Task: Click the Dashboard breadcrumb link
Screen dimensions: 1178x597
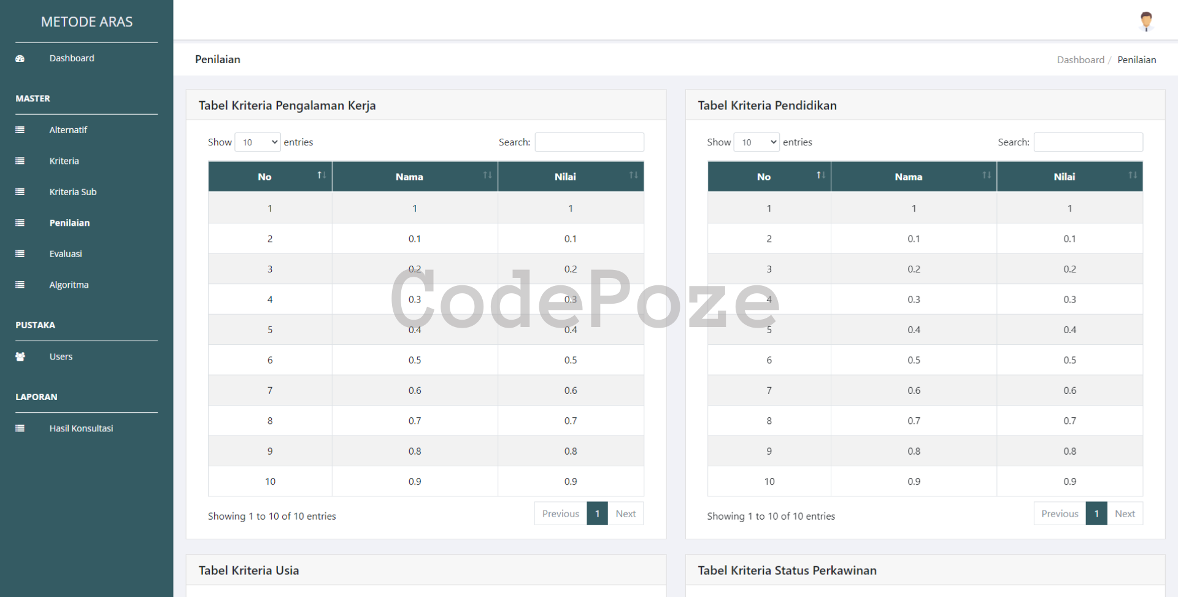Action: [x=1080, y=60]
